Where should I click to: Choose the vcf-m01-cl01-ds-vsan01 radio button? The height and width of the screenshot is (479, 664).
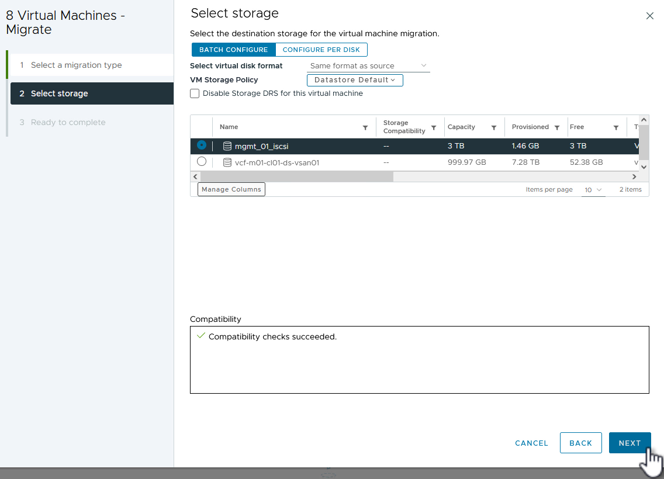click(x=202, y=162)
